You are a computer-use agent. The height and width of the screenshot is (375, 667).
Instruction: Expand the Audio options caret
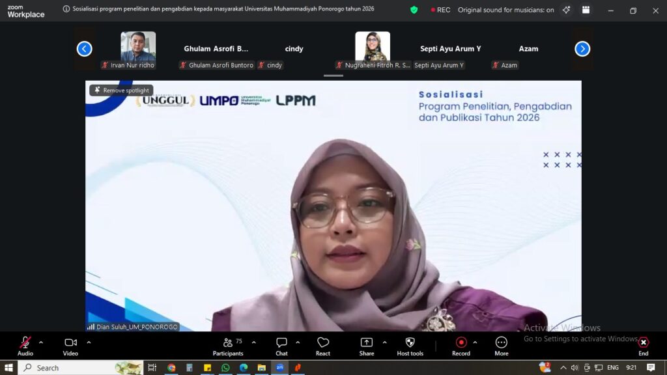[x=41, y=342]
